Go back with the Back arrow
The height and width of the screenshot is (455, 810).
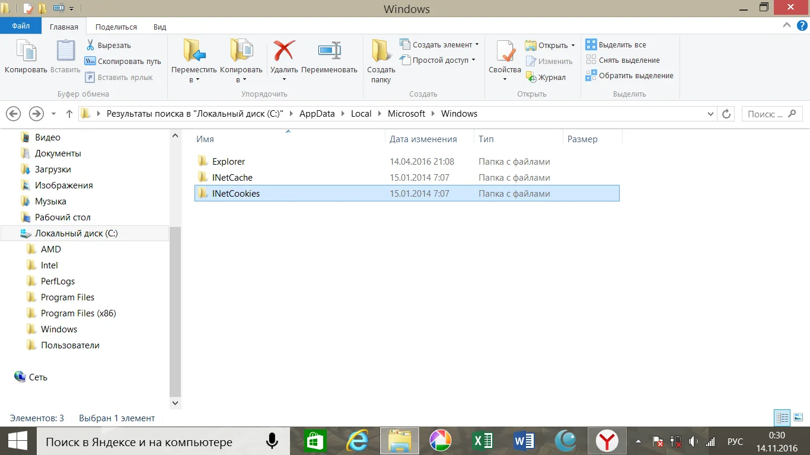click(x=13, y=114)
